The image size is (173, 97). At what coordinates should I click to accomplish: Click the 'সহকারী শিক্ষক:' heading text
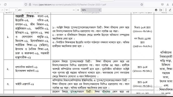click(25, 16)
